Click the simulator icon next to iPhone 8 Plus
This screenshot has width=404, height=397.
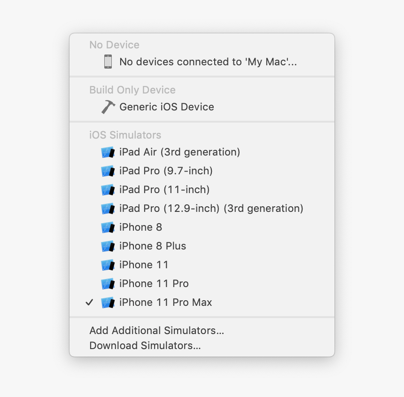click(108, 246)
